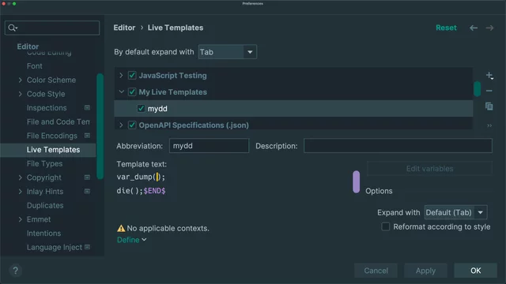The width and height of the screenshot is (506, 284).
Task: Click the warning icon beside No applicable contexts
Action: (x=121, y=228)
